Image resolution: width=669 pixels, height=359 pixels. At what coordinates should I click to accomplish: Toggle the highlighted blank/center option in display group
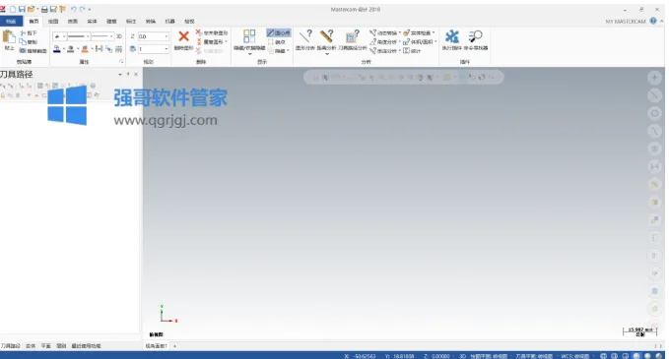(x=279, y=32)
